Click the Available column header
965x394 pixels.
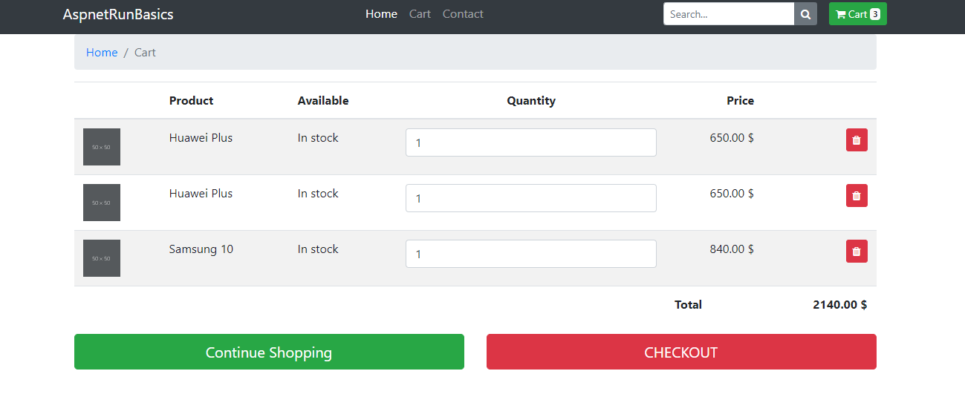(323, 101)
